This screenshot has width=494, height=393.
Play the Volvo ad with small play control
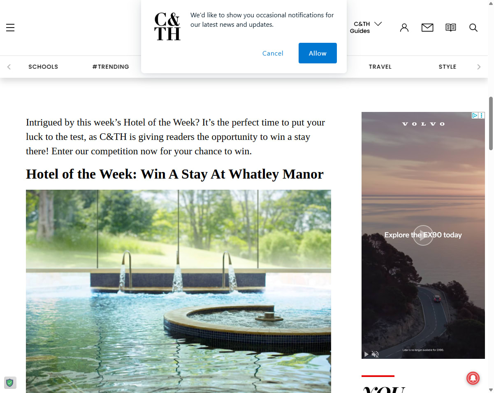tap(366, 354)
